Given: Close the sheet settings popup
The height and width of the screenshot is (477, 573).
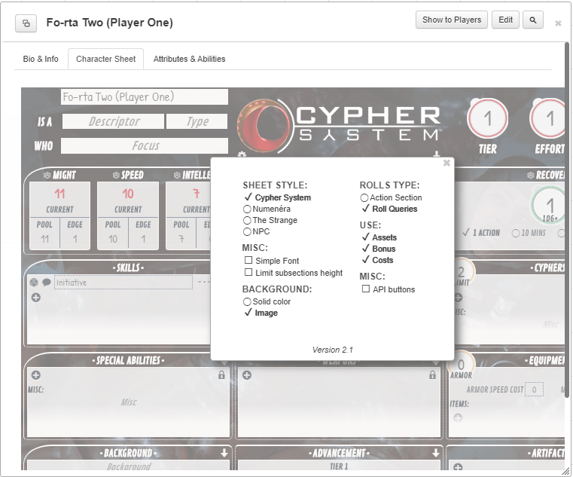Looking at the screenshot, I should [x=447, y=163].
